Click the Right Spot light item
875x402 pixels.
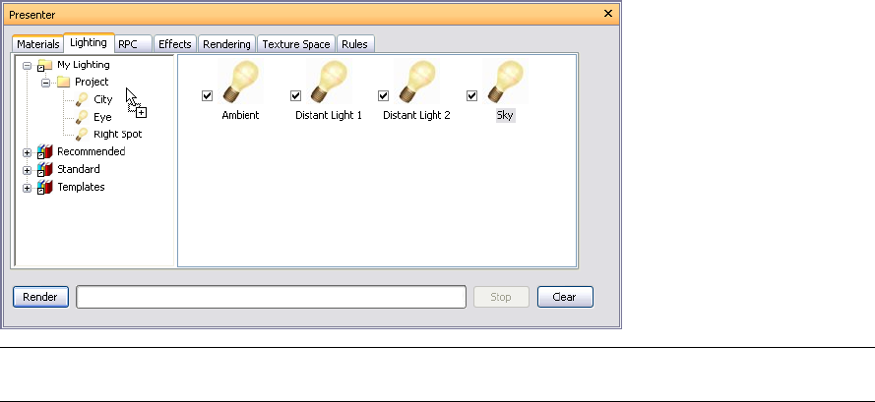[118, 135]
